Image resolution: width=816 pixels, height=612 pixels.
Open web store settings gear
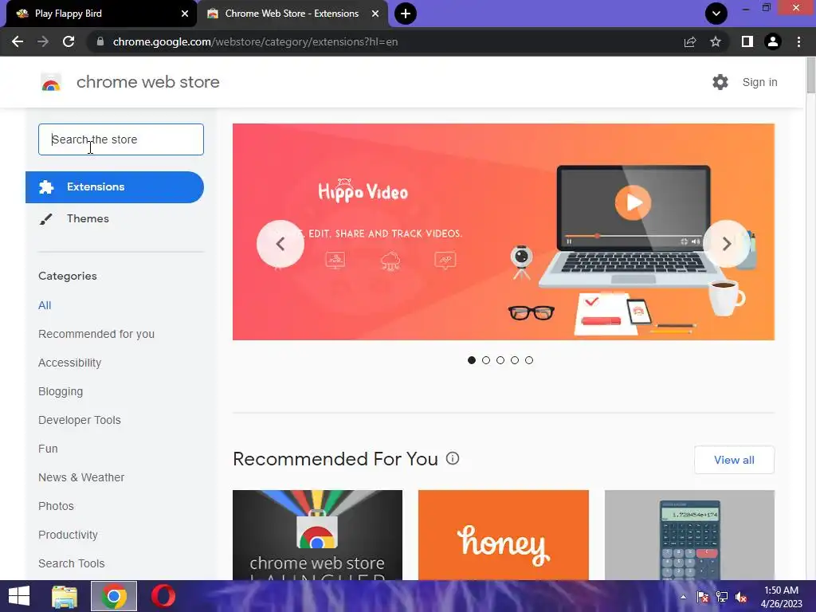(x=720, y=82)
